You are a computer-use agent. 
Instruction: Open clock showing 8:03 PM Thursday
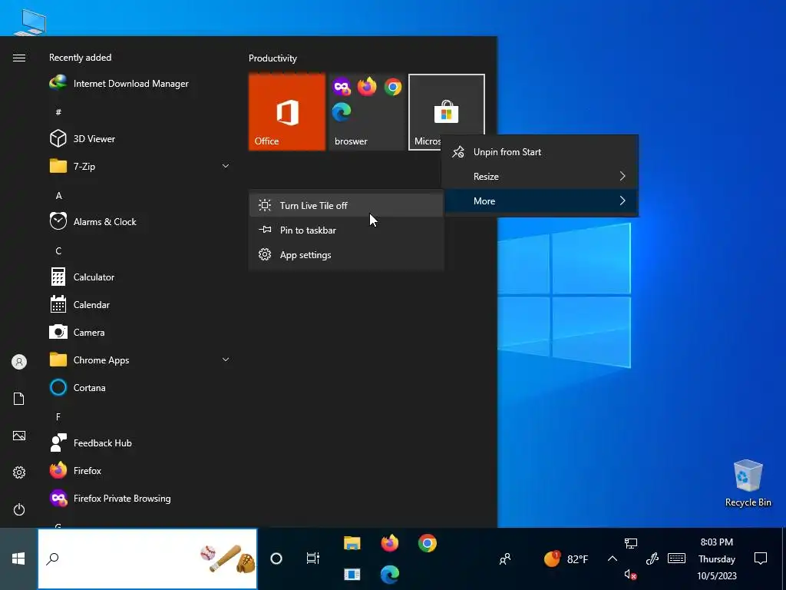(716, 559)
